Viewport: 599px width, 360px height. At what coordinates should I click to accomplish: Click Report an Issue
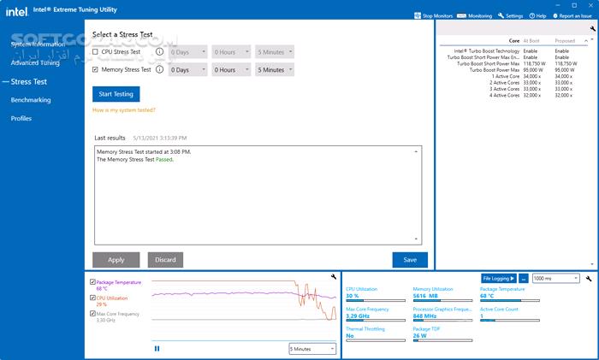point(572,15)
